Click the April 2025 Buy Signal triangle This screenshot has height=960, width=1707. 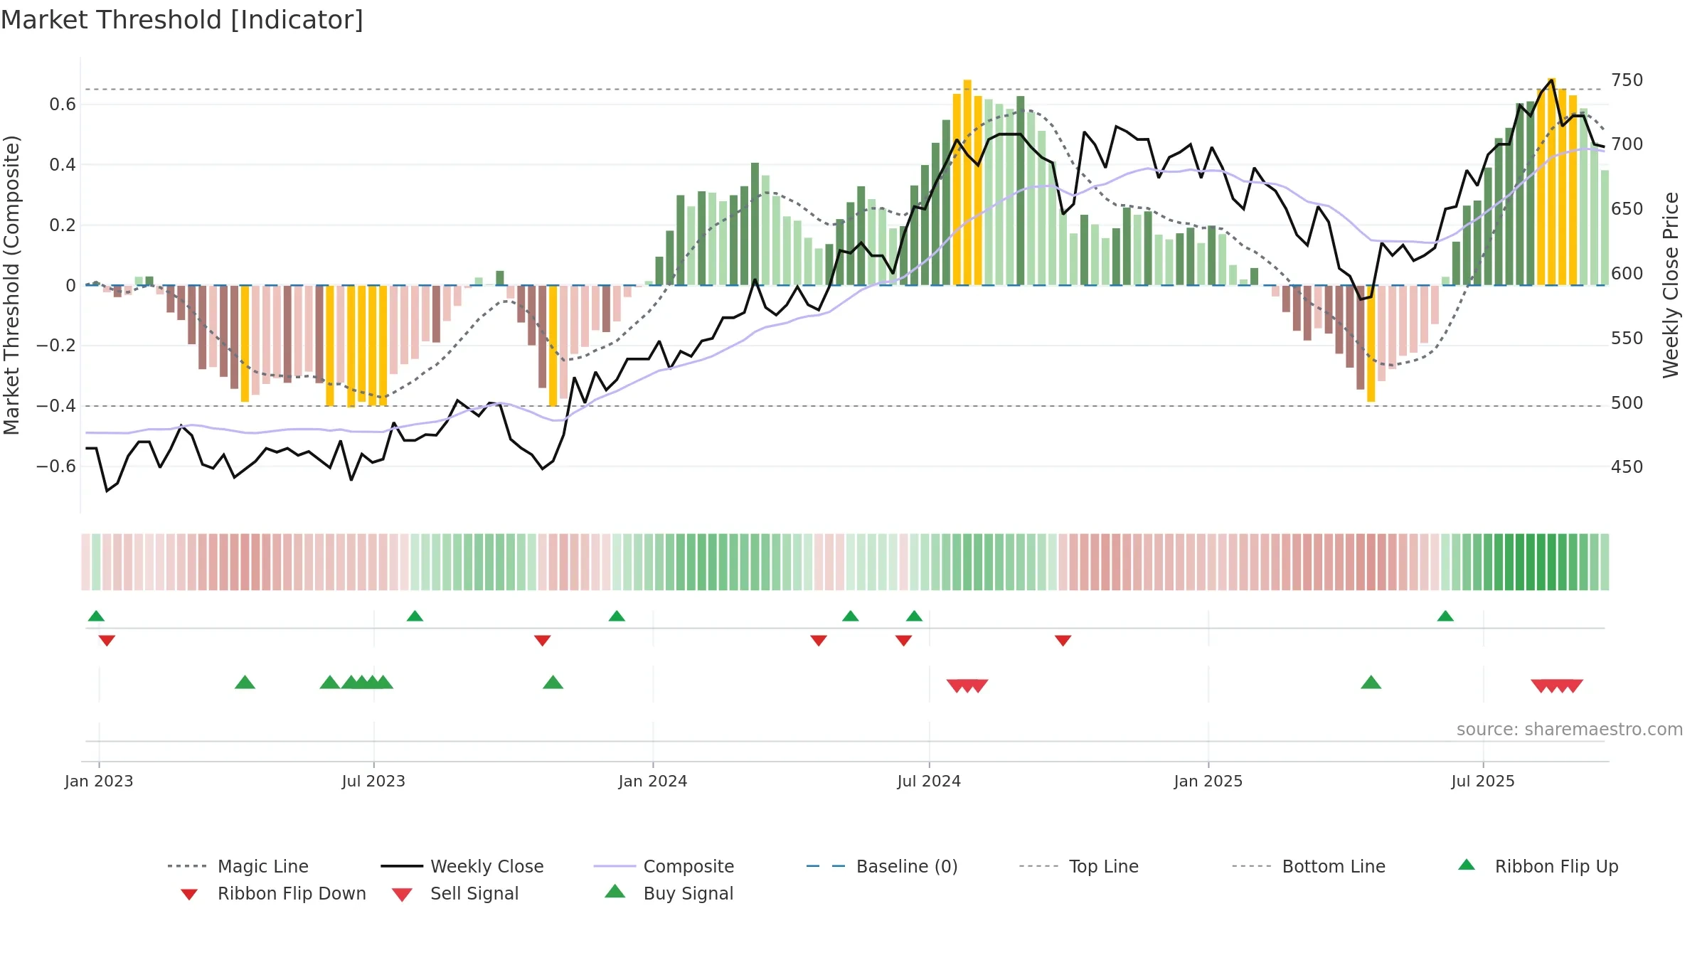coord(1371,683)
